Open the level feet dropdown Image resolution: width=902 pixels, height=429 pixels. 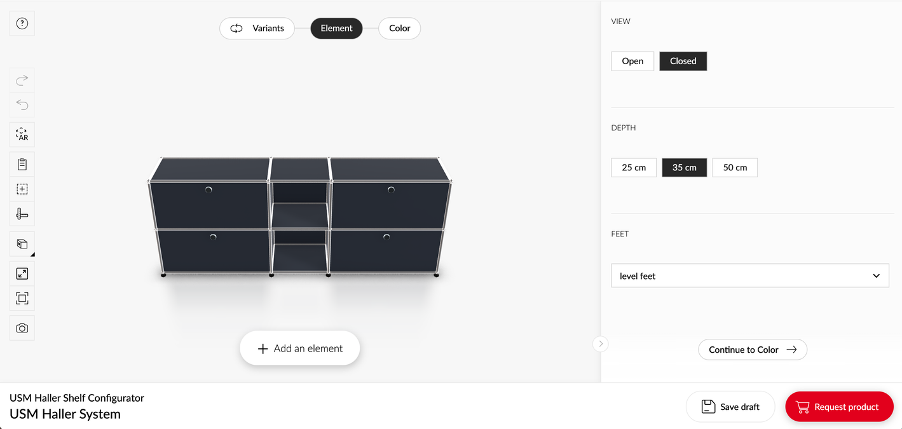pos(749,275)
